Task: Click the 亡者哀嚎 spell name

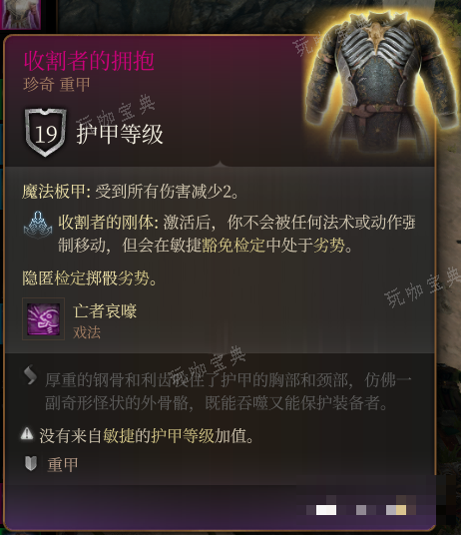Action: coord(105,311)
